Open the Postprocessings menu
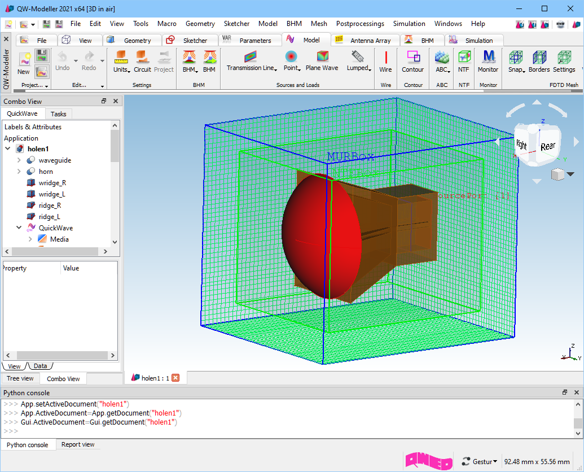 pyautogui.click(x=360, y=24)
